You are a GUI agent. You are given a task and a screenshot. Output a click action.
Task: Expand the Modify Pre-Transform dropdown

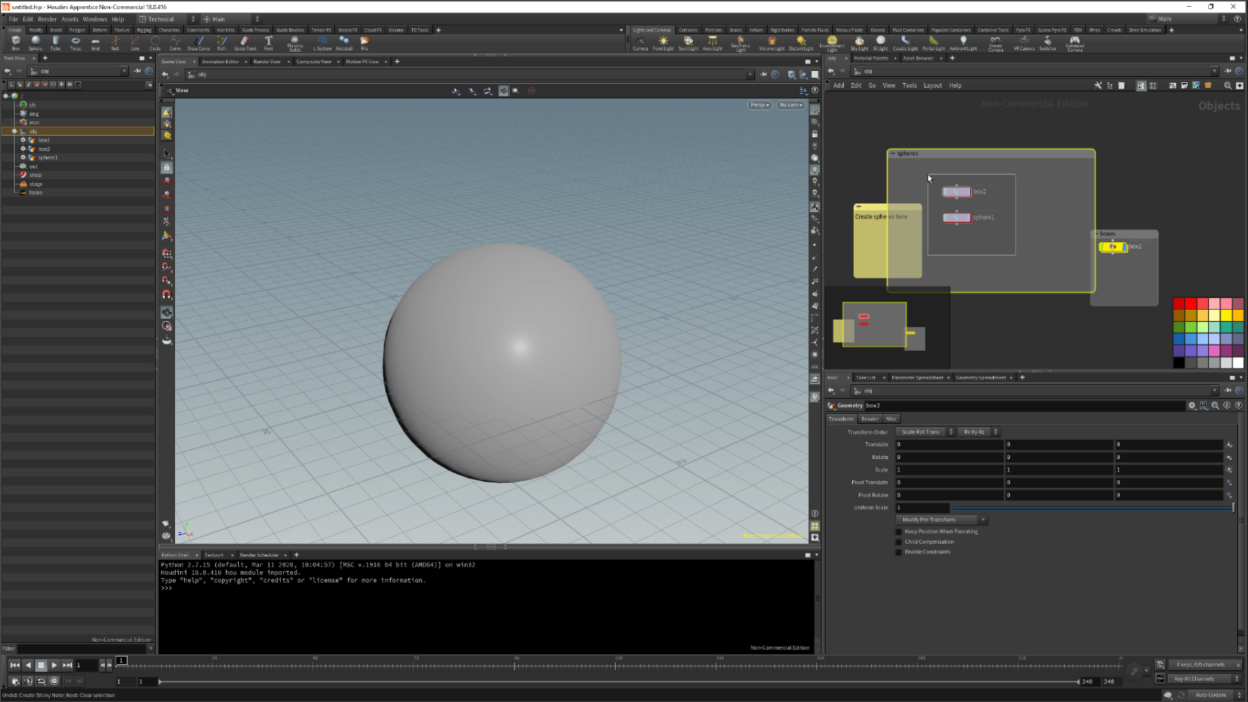click(x=941, y=520)
